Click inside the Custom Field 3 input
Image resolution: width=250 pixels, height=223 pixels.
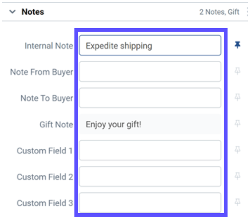coord(150,203)
